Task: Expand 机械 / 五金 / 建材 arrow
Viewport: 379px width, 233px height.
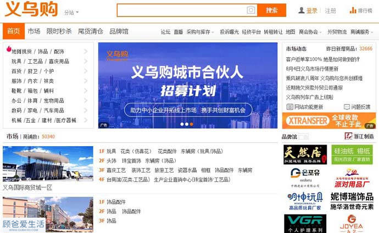Action: tap(86, 120)
